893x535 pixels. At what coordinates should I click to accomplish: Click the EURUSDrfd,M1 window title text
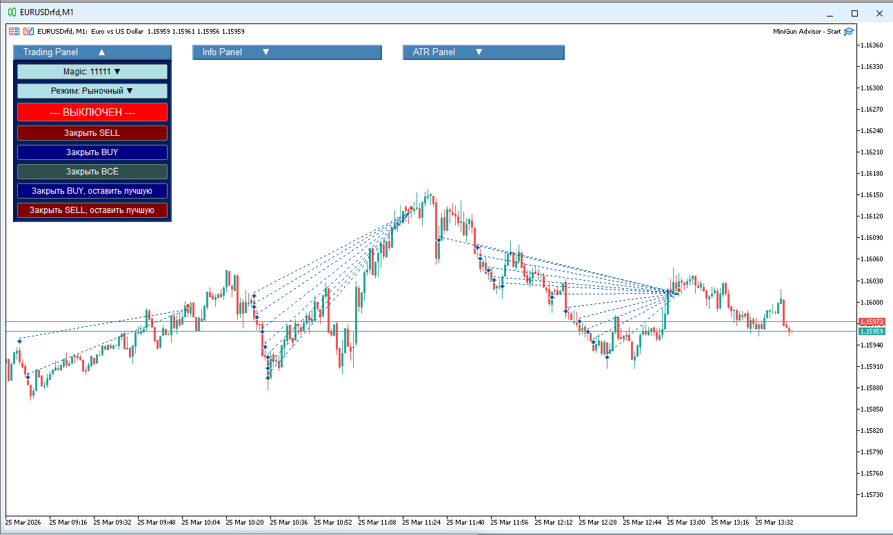pos(48,12)
